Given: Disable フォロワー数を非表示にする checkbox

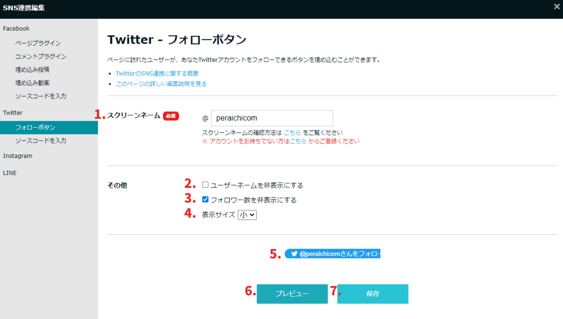Looking at the screenshot, I should pyautogui.click(x=205, y=199).
